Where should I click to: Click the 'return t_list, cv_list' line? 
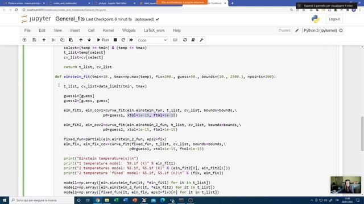pos(88,67)
